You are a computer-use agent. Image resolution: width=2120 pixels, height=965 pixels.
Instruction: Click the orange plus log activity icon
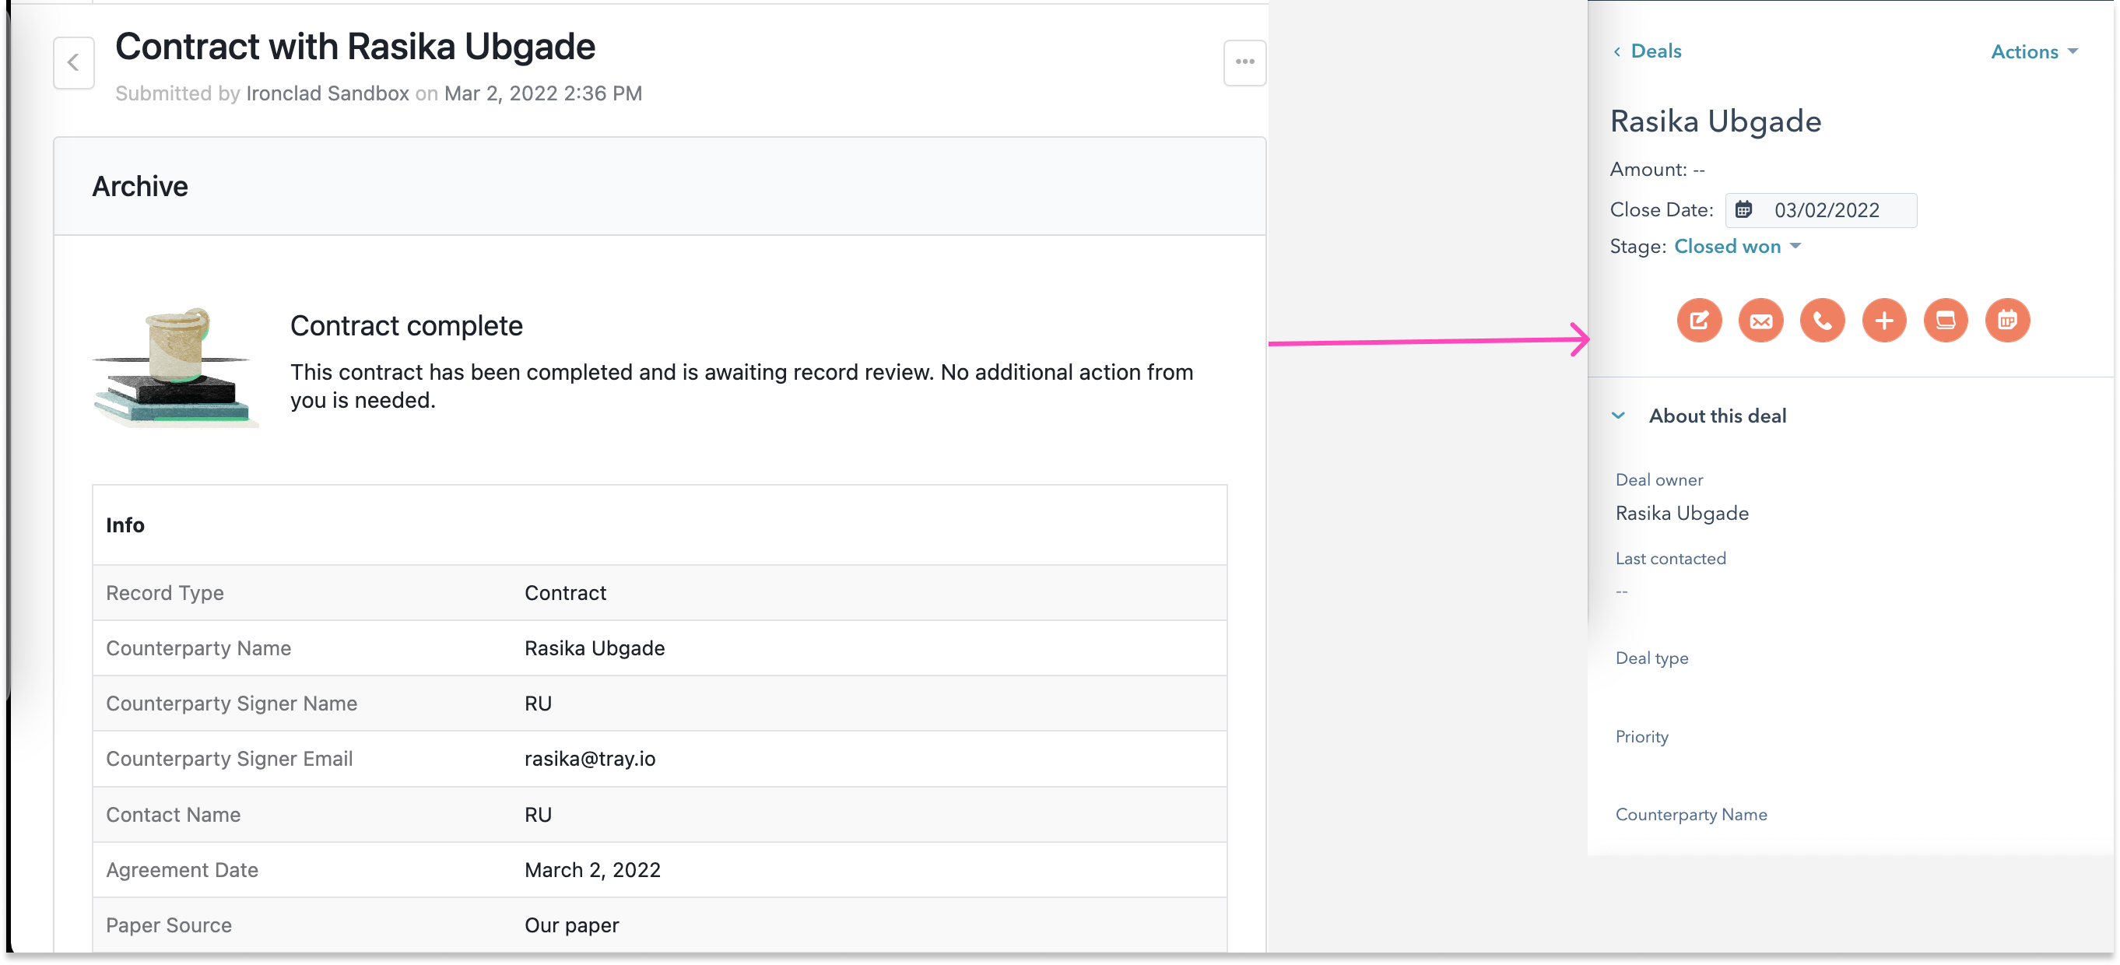click(x=1884, y=320)
